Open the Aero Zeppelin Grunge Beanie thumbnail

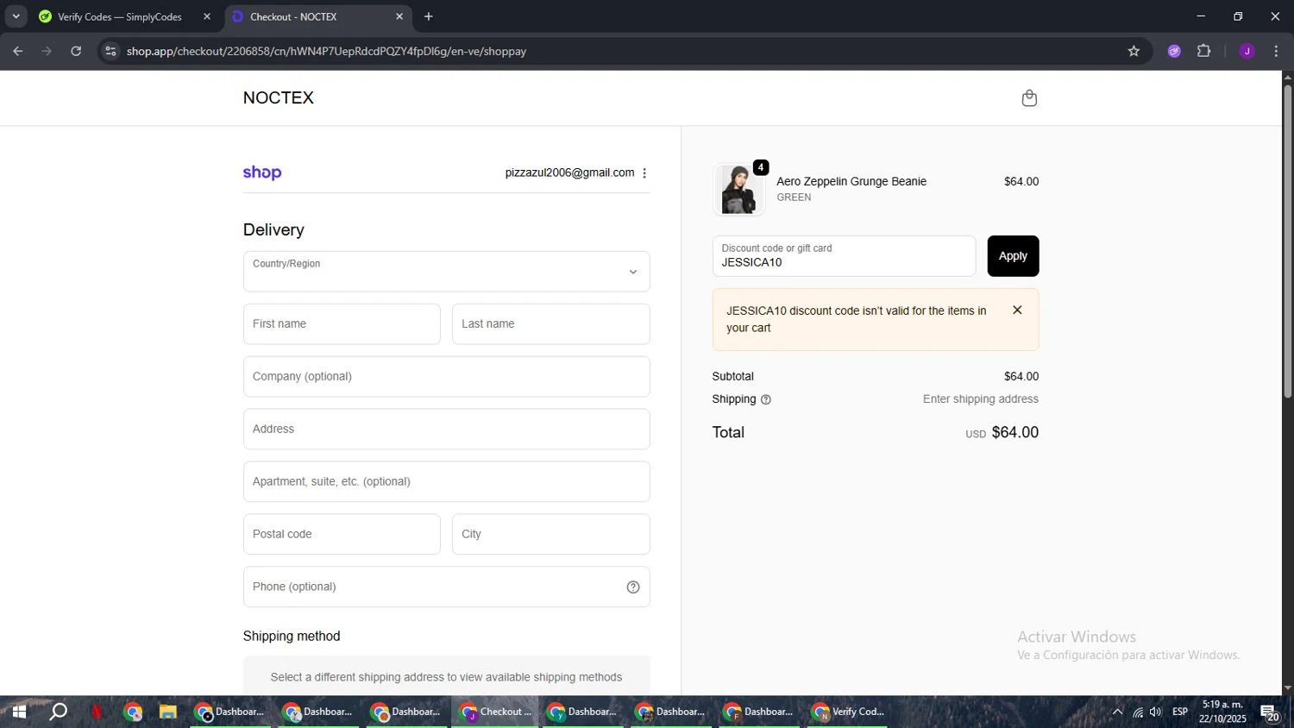point(738,189)
